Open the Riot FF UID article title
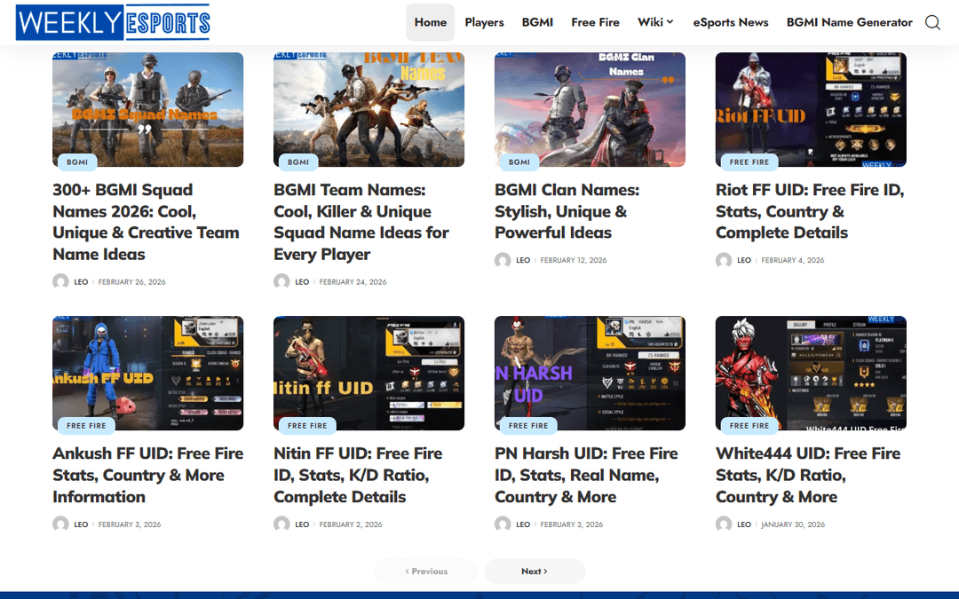Image resolution: width=959 pixels, height=599 pixels. coord(810,211)
